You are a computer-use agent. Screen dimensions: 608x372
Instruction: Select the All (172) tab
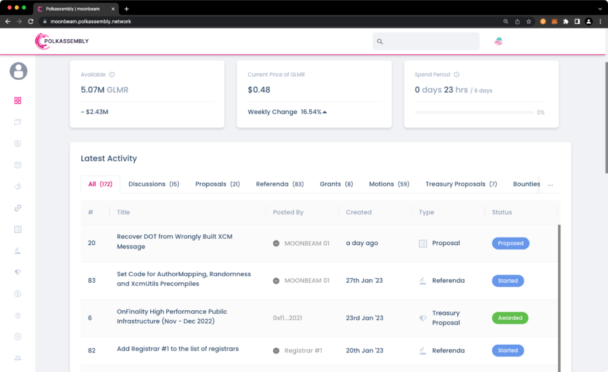[x=100, y=184]
